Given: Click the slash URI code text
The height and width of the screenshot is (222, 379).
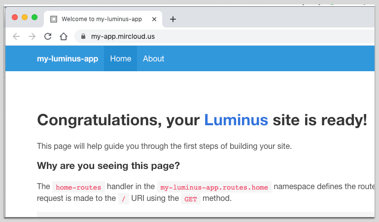Looking at the screenshot, I should coord(124,199).
